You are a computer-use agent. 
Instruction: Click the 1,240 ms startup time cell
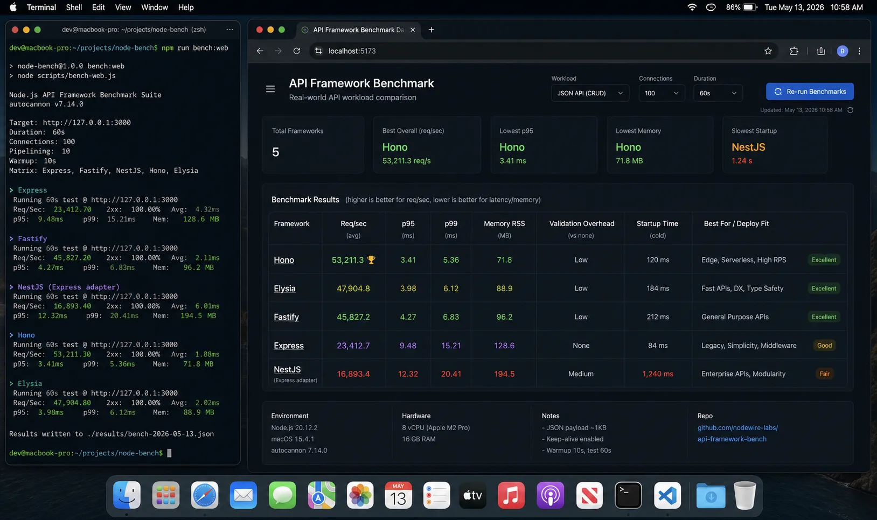pyautogui.click(x=658, y=374)
